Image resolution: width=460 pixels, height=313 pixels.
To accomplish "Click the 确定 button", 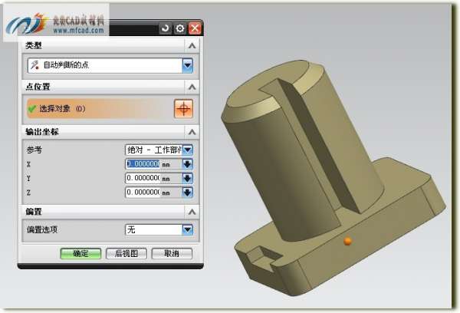I will 80,254.
